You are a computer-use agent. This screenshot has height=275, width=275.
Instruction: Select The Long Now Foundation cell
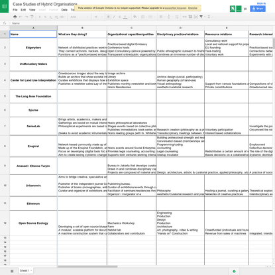(x=33, y=96)
